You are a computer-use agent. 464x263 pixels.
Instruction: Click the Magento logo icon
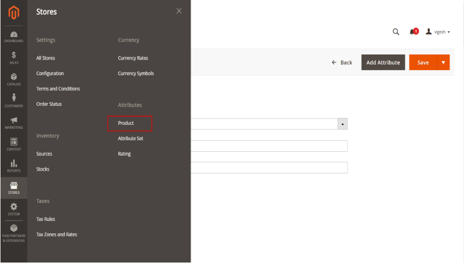coord(14,12)
